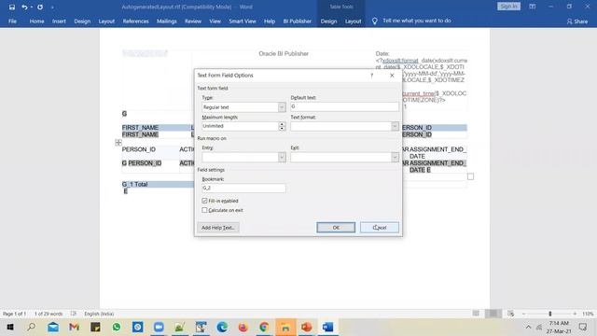The width and height of the screenshot is (597, 336).
Task: Click the Save icon in the title bar
Action: (12, 7)
